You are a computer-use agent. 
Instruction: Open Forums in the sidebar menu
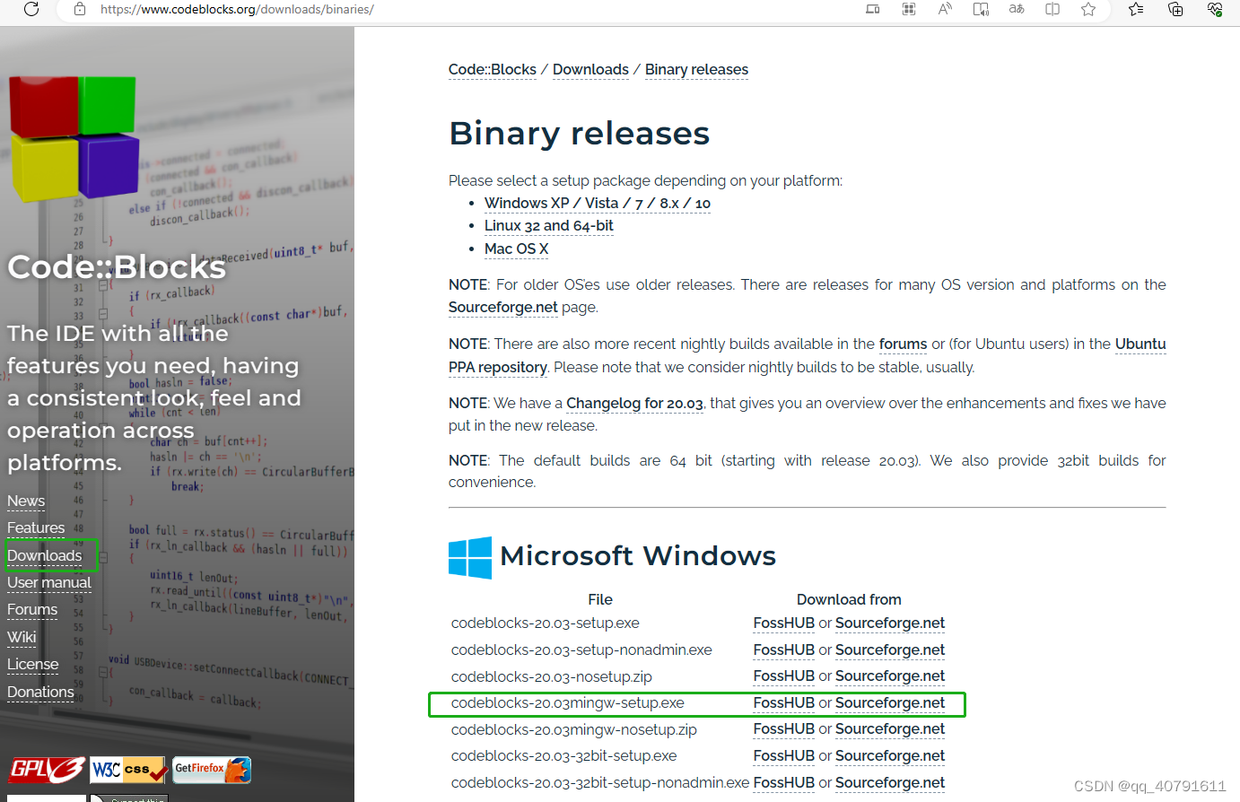(32, 609)
